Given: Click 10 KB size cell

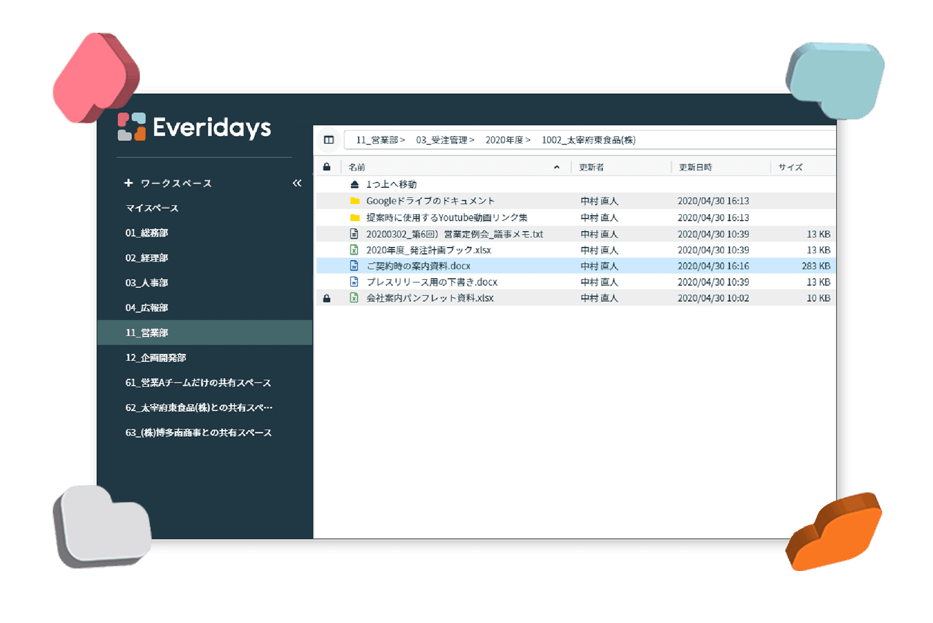Looking at the screenshot, I should click(x=818, y=298).
